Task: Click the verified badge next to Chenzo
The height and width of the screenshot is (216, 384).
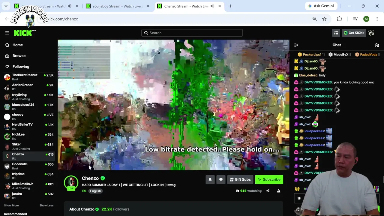Action: pos(103,178)
